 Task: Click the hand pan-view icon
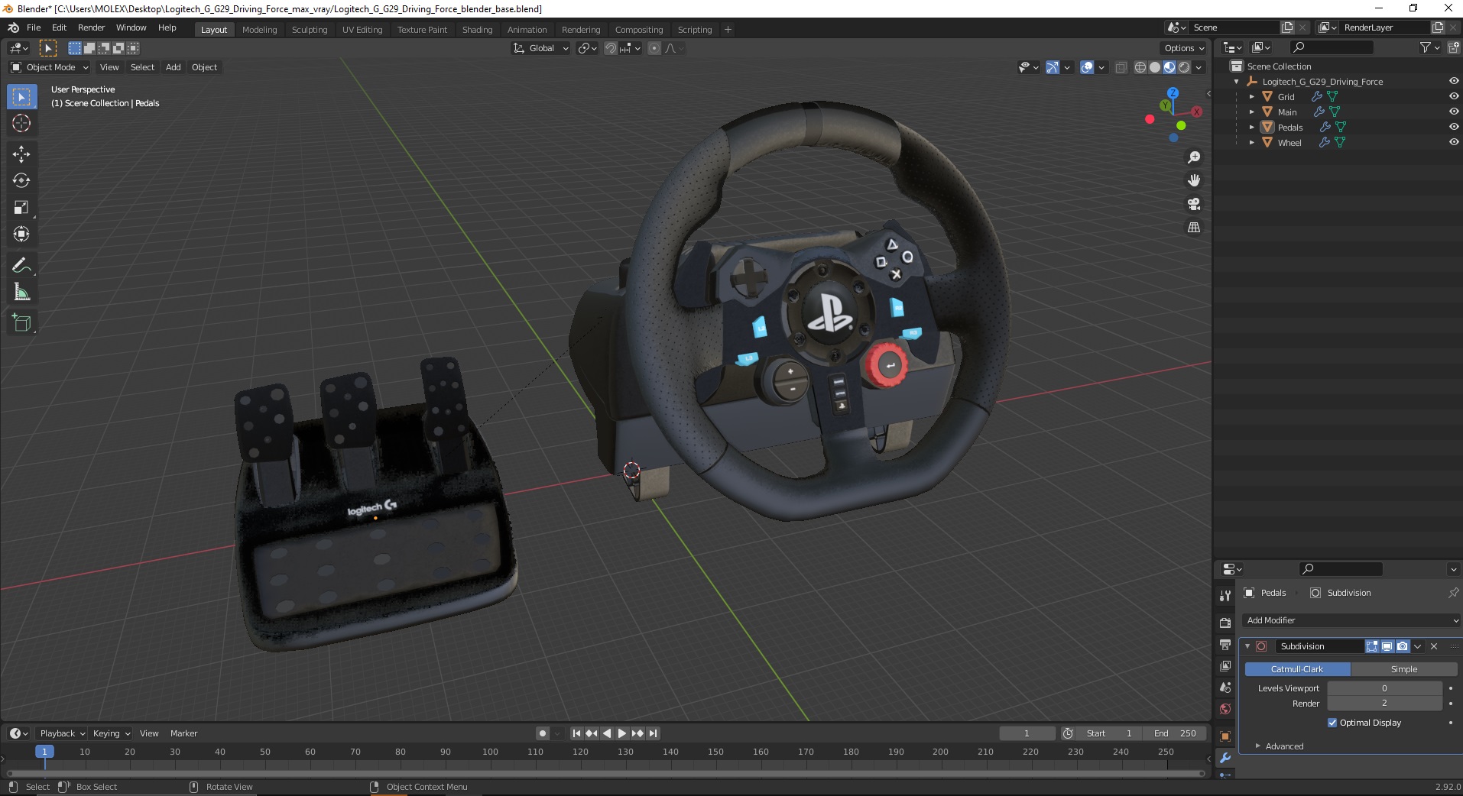(1193, 180)
